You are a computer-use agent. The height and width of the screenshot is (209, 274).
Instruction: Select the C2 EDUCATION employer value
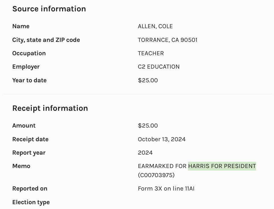tap(159, 67)
